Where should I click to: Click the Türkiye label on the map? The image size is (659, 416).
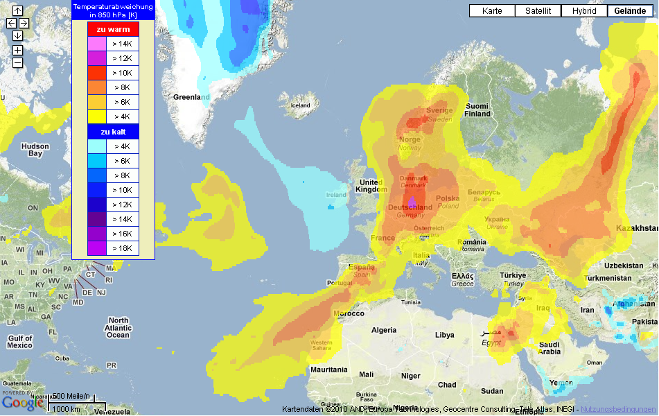[513, 275]
